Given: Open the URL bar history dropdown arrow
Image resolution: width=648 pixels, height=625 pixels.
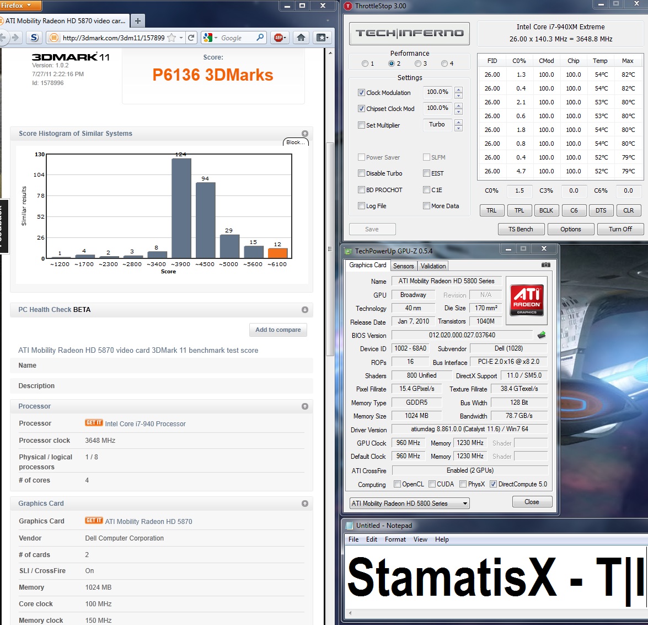Looking at the screenshot, I should (x=181, y=38).
